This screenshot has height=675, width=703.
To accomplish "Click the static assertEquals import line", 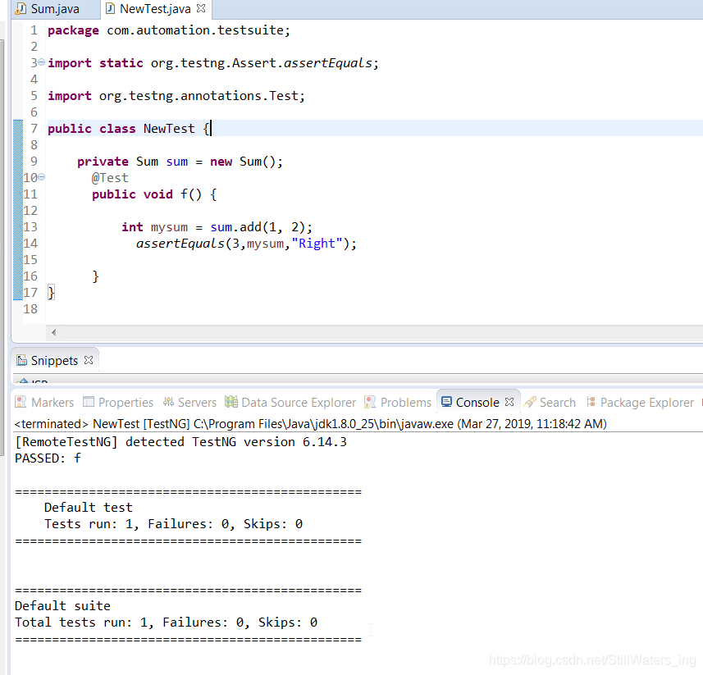I will coord(213,63).
